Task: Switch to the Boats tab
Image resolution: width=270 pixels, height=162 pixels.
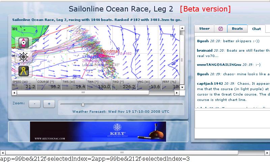Action: 237,29
